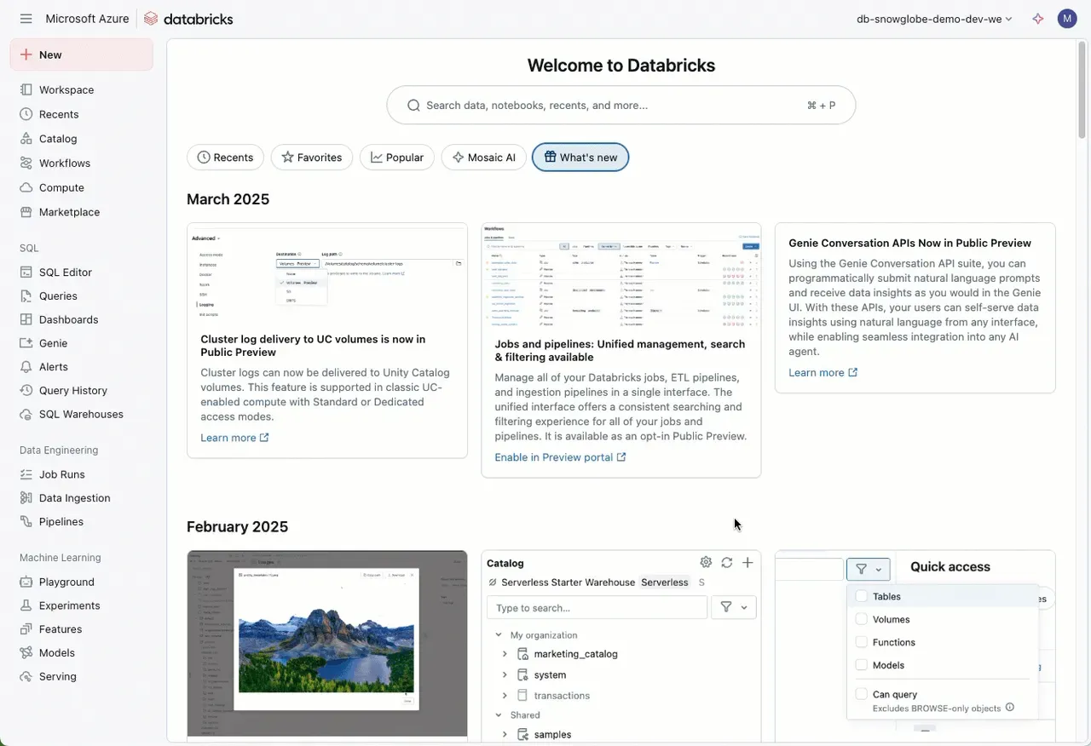Image resolution: width=1091 pixels, height=746 pixels.
Task: Expand the marketing_catalog tree node
Action: (x=505, y=654)
